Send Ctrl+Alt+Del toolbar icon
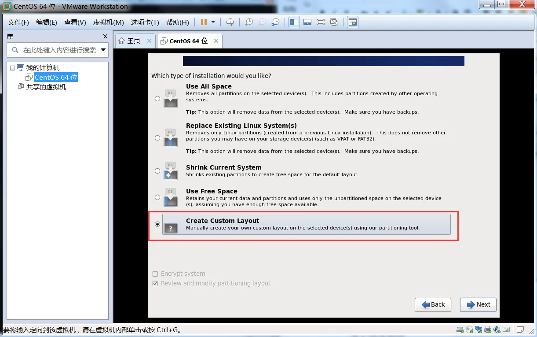The height and width of the screenshot is (337, 537). 230,22
